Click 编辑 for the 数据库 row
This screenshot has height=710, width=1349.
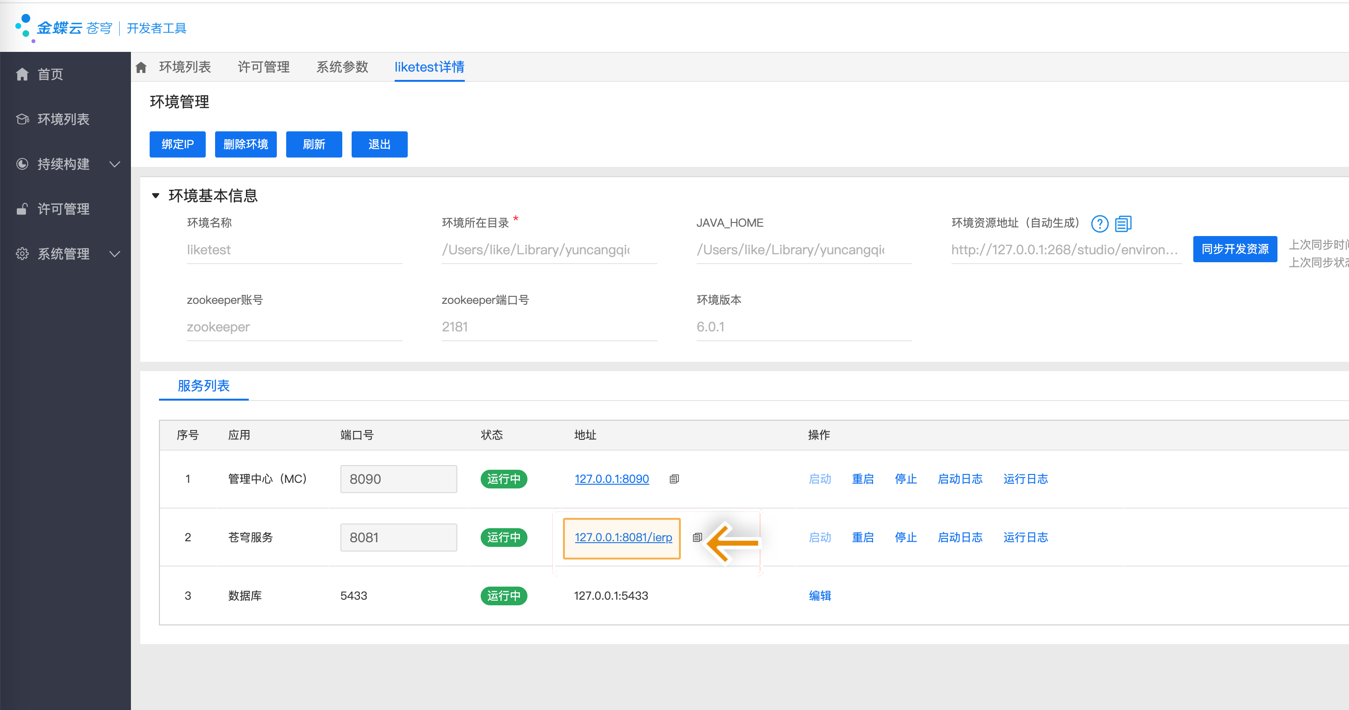(x=820, y=596)
